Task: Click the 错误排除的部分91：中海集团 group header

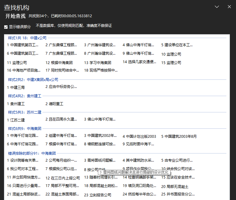Action: [x=32, y=153]
